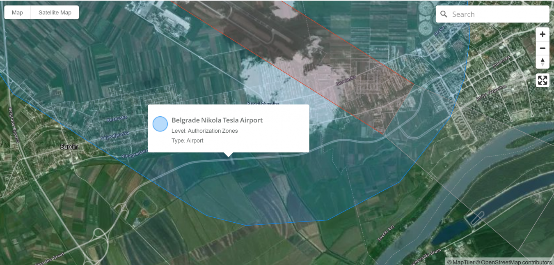Zoom out with the minus button
This screenshot has width=554, height=265.
(543, 48)
